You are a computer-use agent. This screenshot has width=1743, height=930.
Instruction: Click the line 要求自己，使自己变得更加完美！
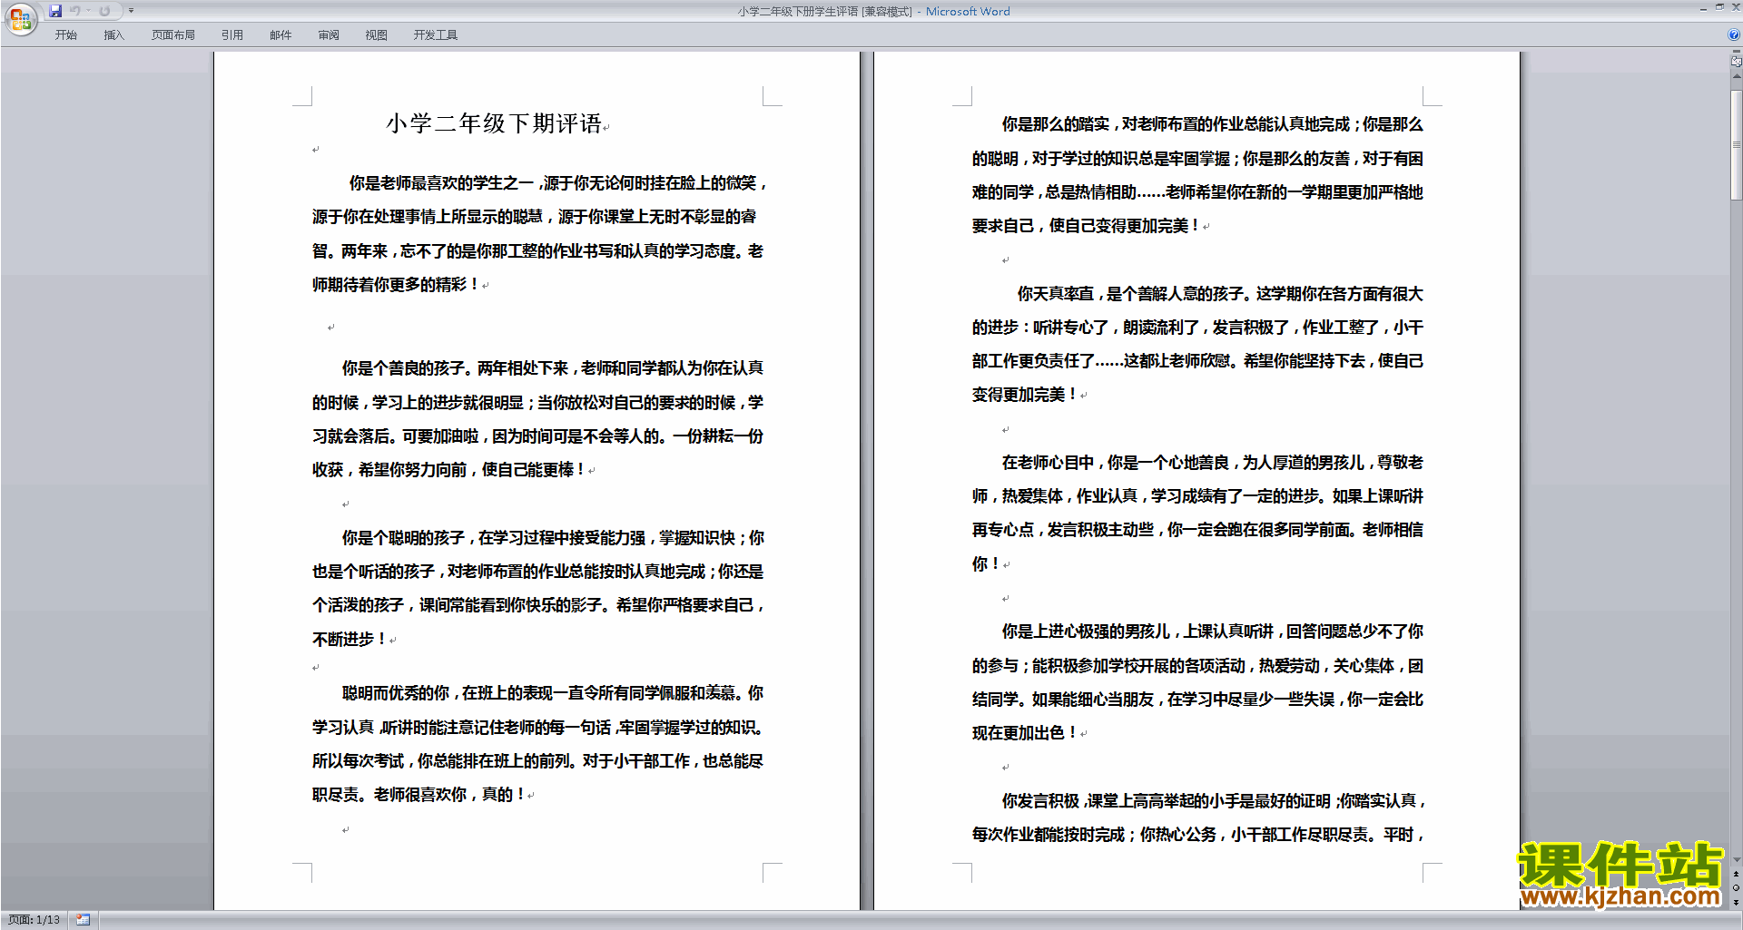[x=1087, y=226]
